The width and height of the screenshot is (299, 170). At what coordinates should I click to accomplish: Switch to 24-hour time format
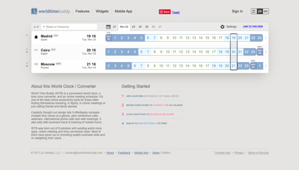[260, 11]
